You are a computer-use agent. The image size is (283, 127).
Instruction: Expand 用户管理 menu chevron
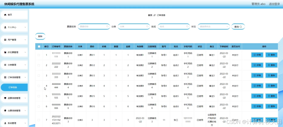pyautogui.click(x=25, y=40)
